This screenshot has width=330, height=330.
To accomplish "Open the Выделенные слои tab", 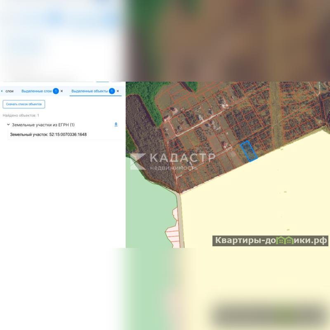I will [36, 91].
